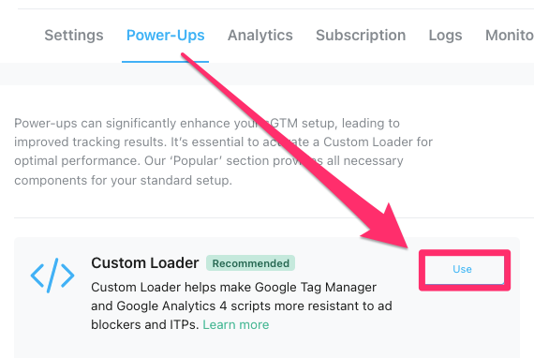This screenshot has height=358, width=534.
Task: Select the Power-Ups tab
Action: click(x=165, y=36)
